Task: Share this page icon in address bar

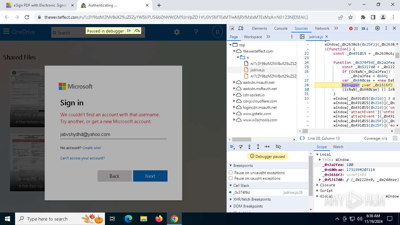Action: coord(341,17)
